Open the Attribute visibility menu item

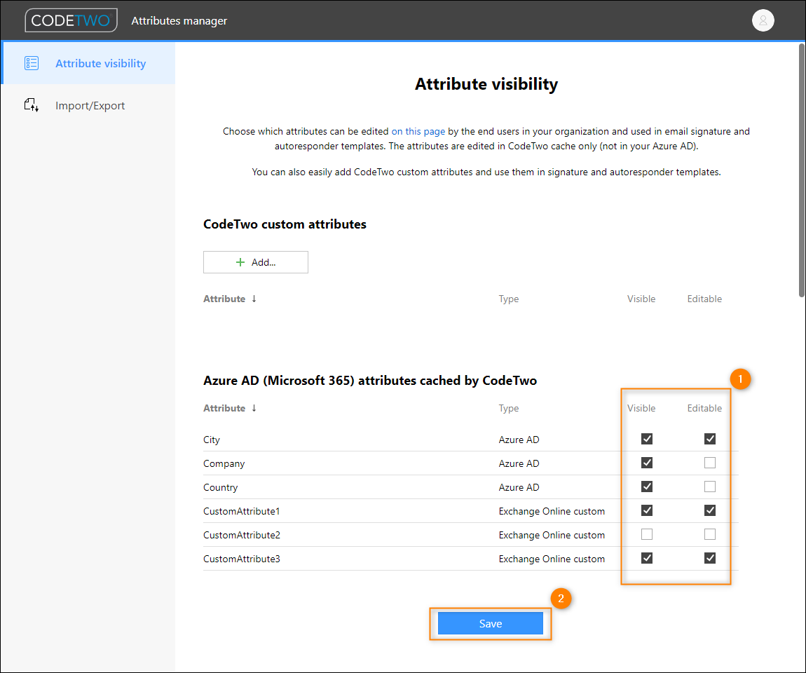(x=88, y=63)
